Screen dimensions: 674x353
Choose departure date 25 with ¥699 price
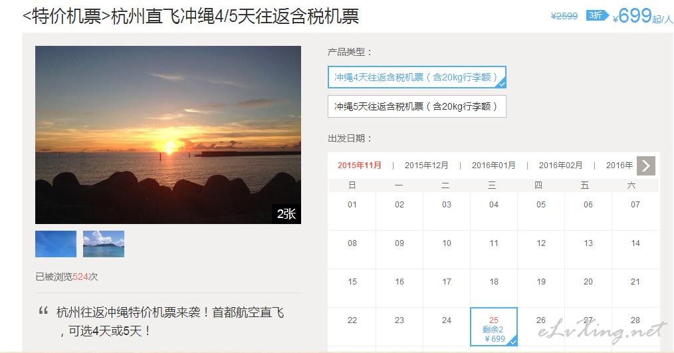click(494, 327)
